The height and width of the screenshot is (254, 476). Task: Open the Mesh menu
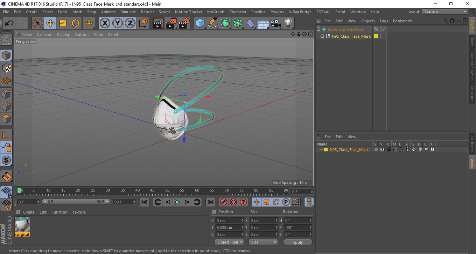tap(77, 12)
